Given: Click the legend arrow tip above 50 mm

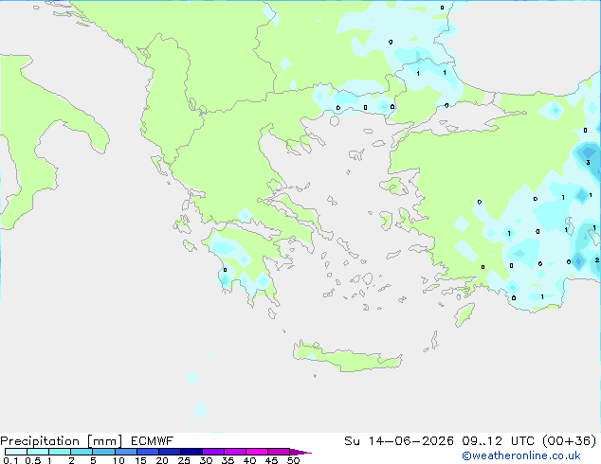Looking at the screenshot, I should [x=300, y=452].
